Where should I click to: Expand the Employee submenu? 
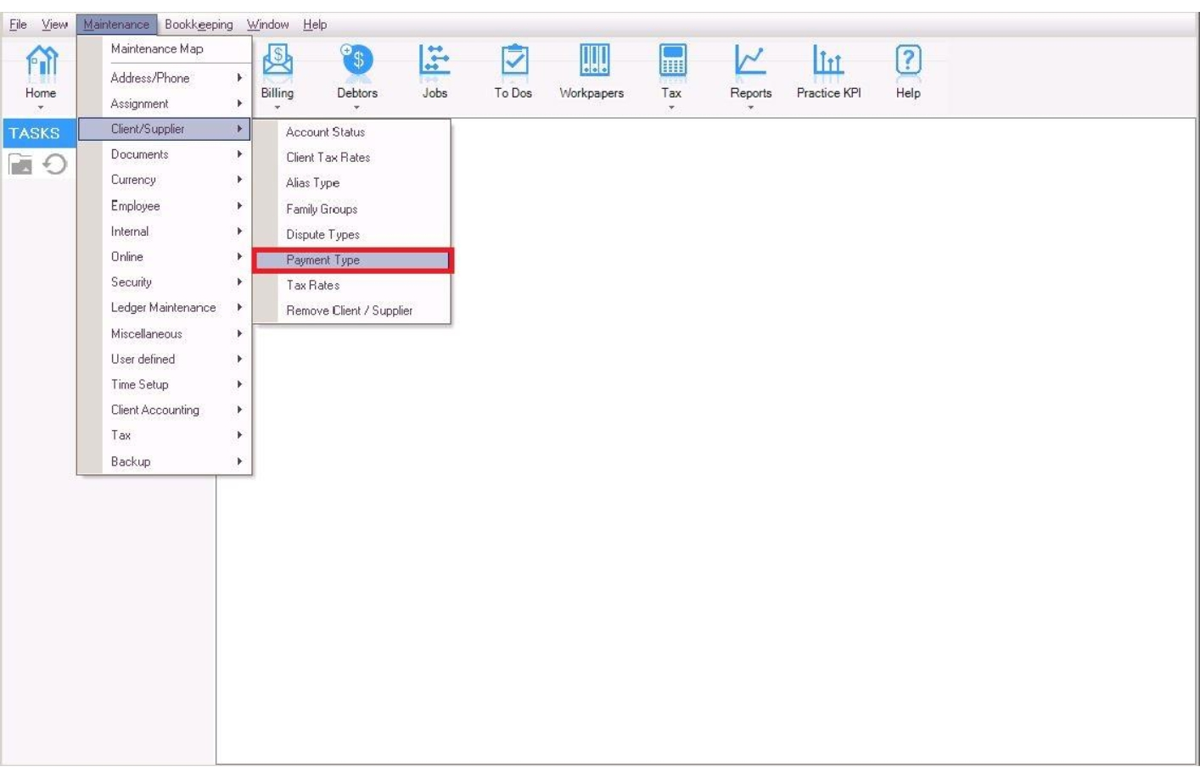136,206
